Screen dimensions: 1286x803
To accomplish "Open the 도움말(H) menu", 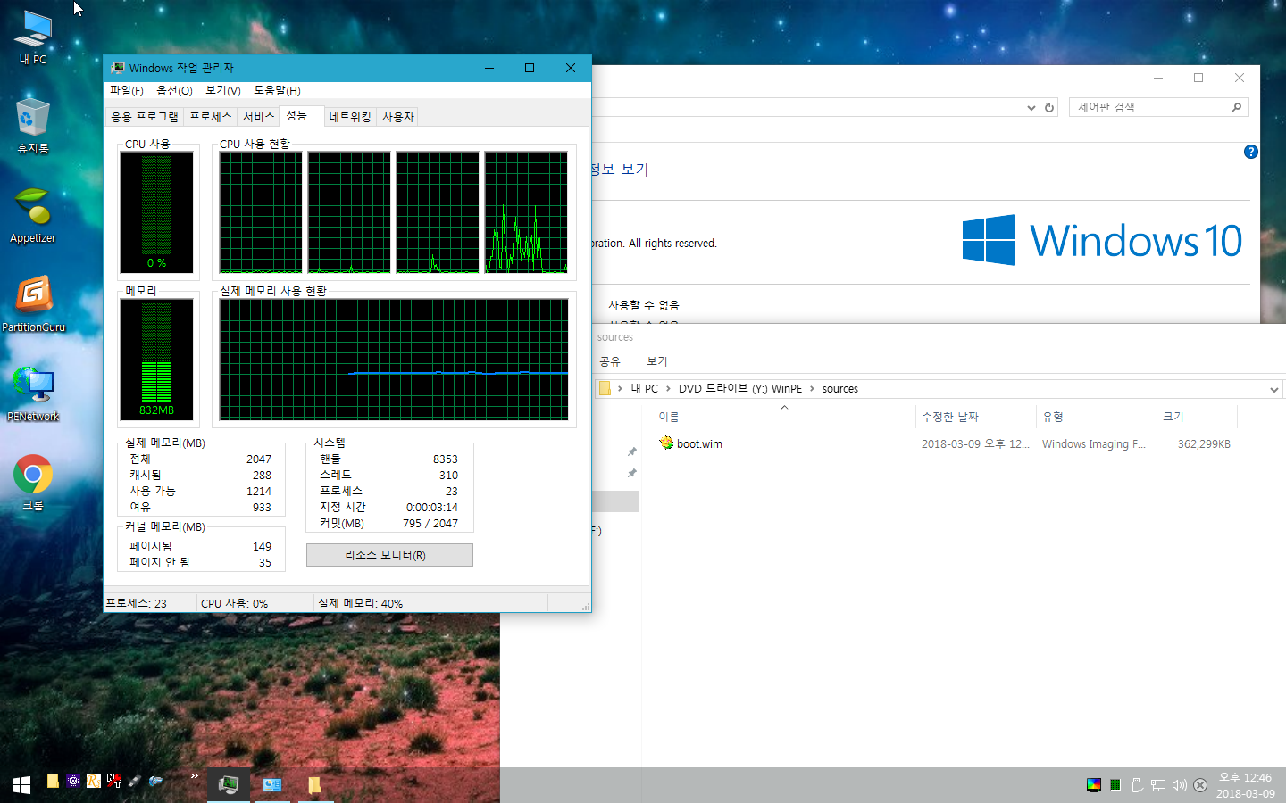I will [277, 90].
